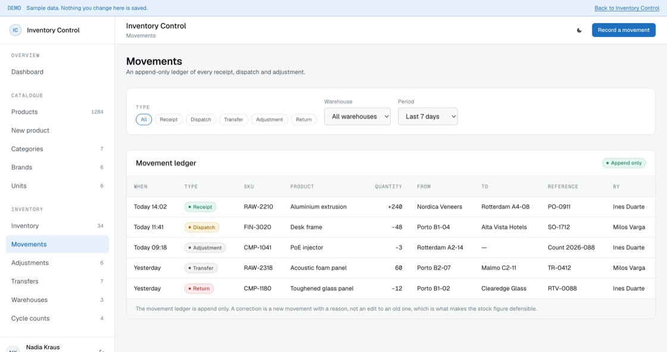Click reference PO-0911
Viewport: 667px width, 352px height.
click(x=559, y=207)
